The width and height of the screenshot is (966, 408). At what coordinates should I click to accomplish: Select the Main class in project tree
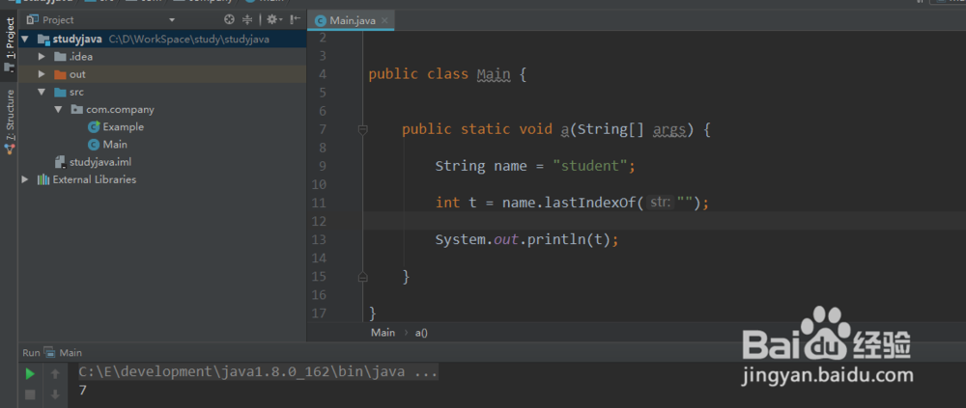(108, 145)
